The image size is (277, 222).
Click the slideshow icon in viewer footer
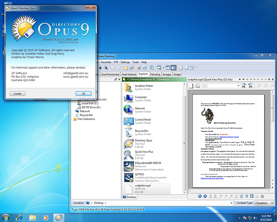pyautogui.click(x=246, y=196)
